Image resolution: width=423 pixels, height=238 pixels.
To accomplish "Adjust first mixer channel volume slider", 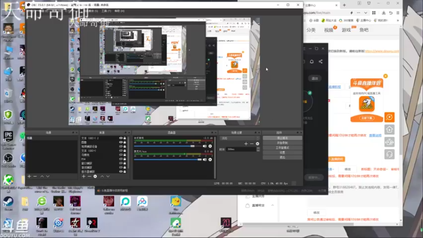I will (168, 146).
